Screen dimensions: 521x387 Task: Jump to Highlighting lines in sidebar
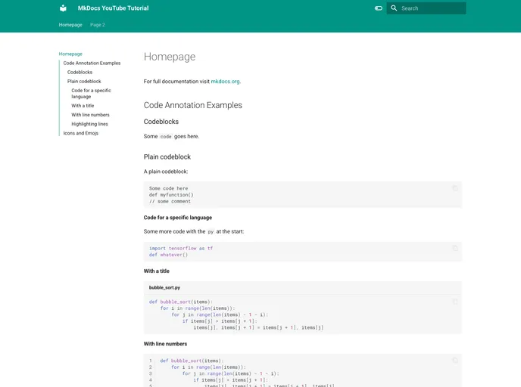click(x=89, y=124)
